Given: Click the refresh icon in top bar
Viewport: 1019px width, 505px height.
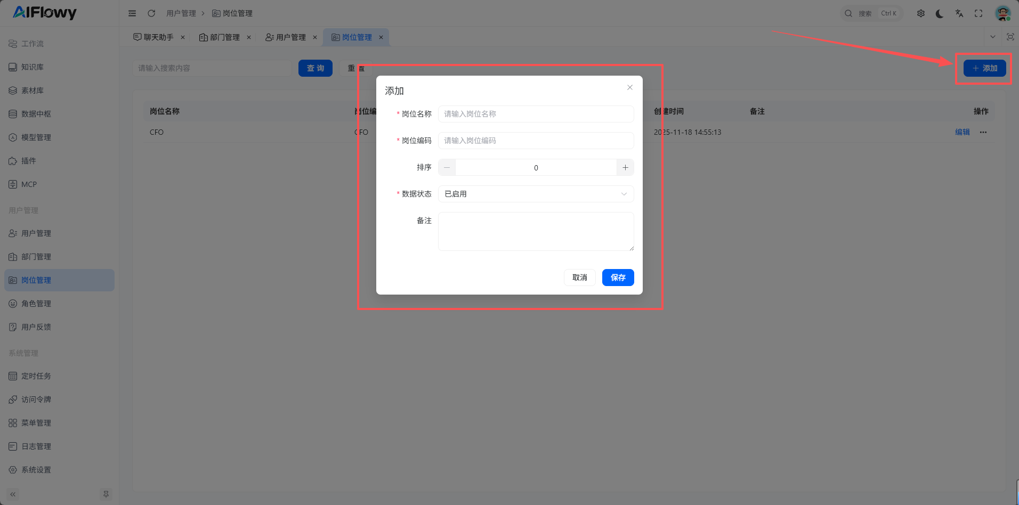Looking at the screenshot, I should tap(151, 13).
